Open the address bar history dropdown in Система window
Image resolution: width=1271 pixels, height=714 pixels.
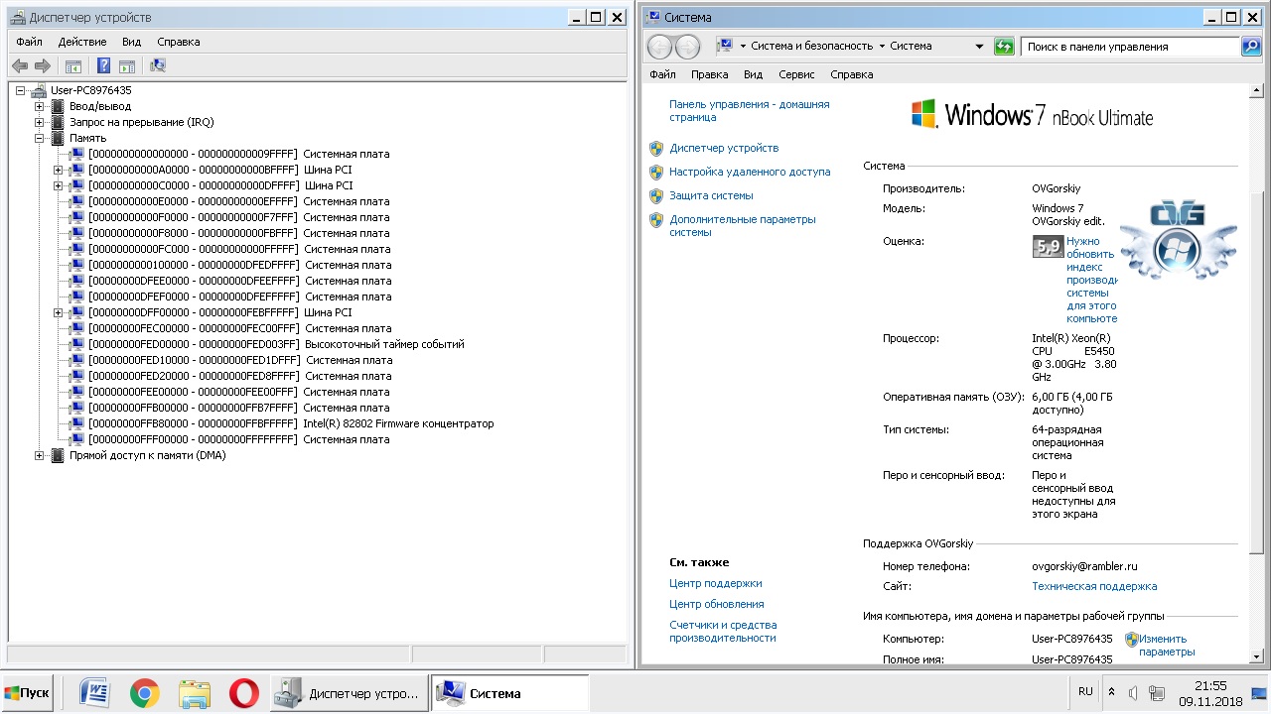click(980, 47)
